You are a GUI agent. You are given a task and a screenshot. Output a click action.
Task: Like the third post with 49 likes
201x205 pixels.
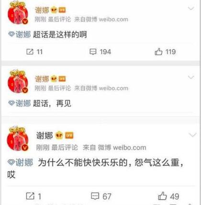coord(162,196)
